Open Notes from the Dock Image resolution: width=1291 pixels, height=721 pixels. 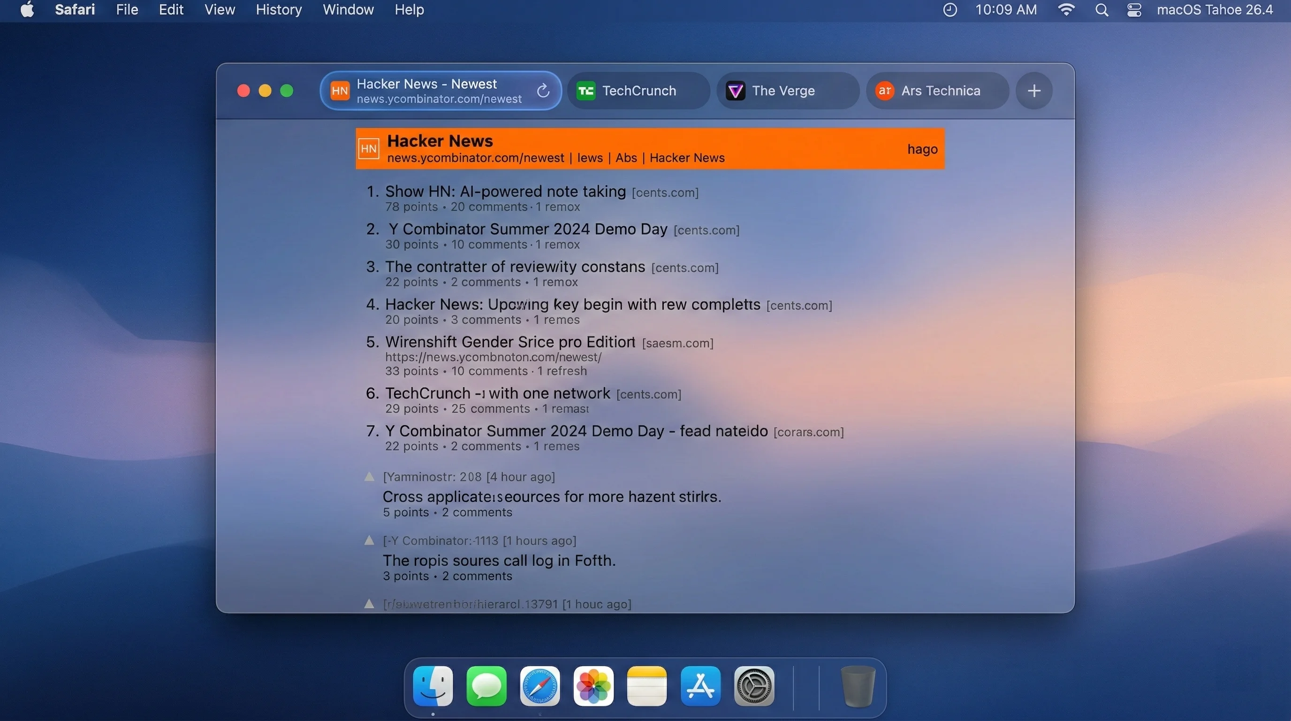tap(647, 686)
